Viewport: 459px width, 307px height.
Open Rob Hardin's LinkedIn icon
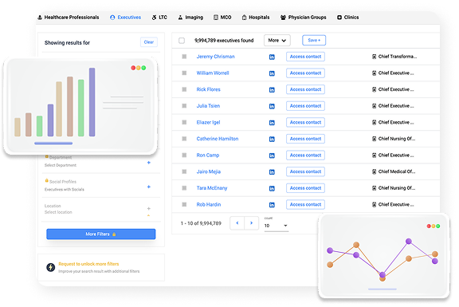272,205
